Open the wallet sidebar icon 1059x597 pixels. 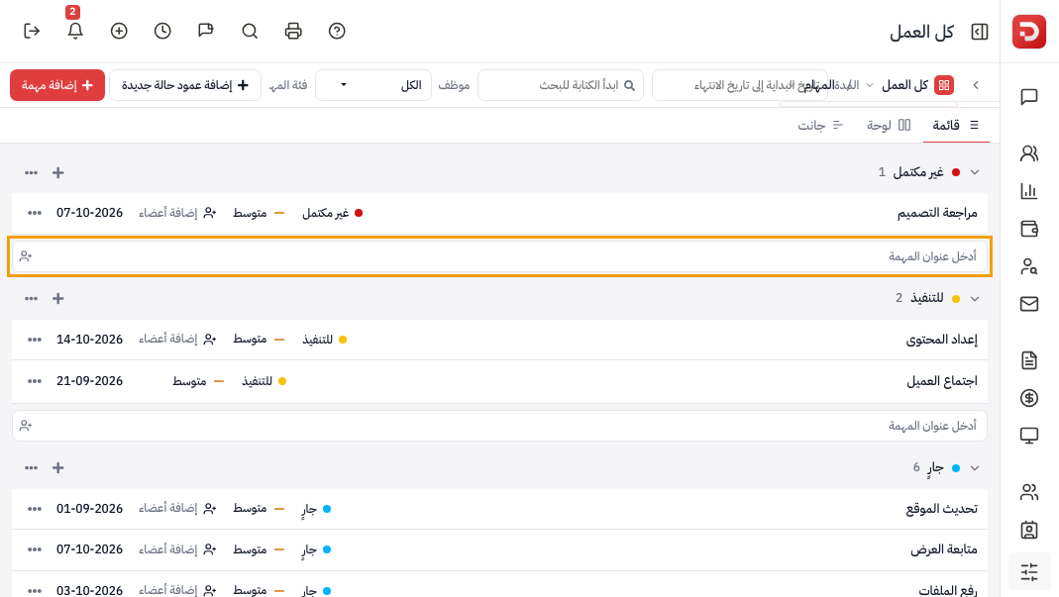(1029, 229)
